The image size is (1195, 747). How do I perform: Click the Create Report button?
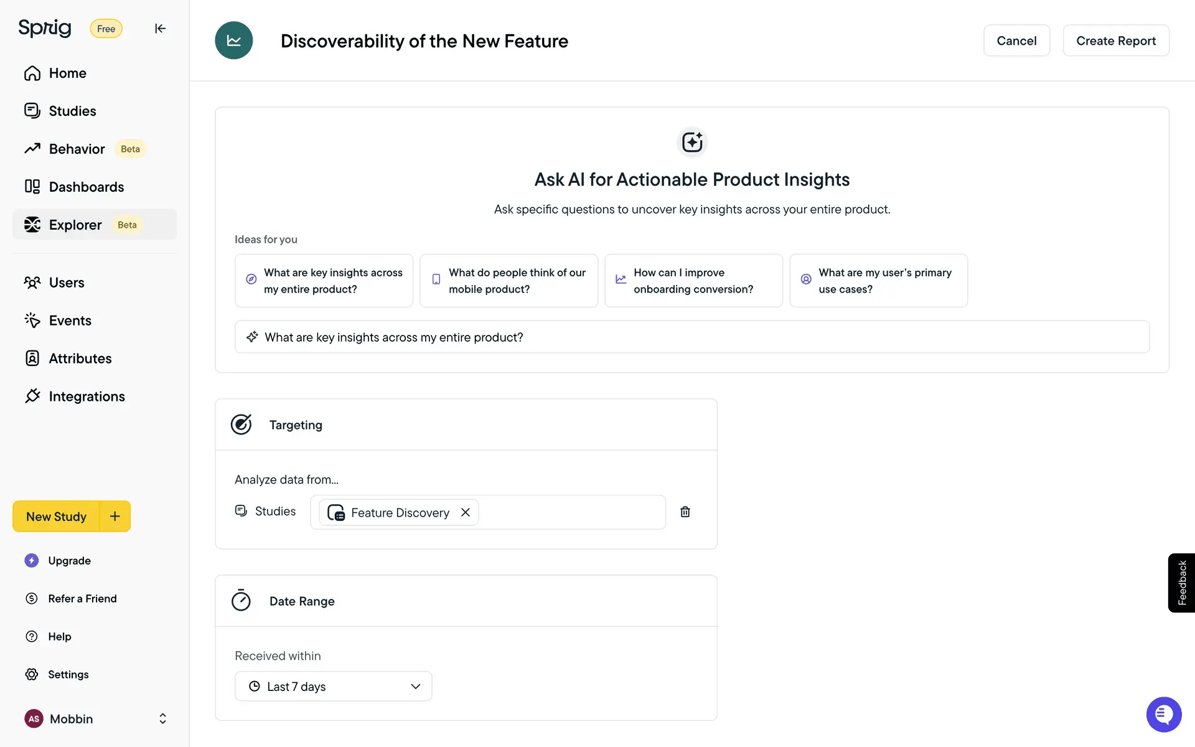point(1115,40)
